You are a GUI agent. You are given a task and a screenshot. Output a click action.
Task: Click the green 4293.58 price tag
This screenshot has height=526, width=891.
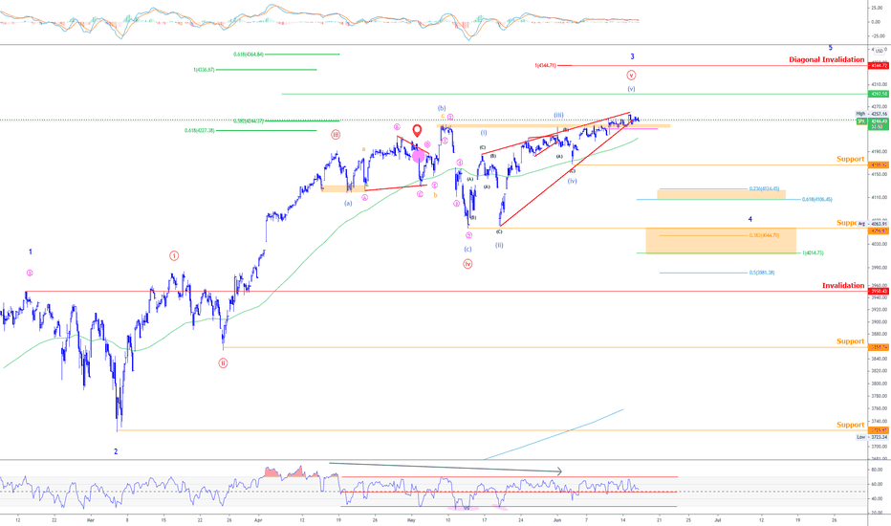(879, 94)
